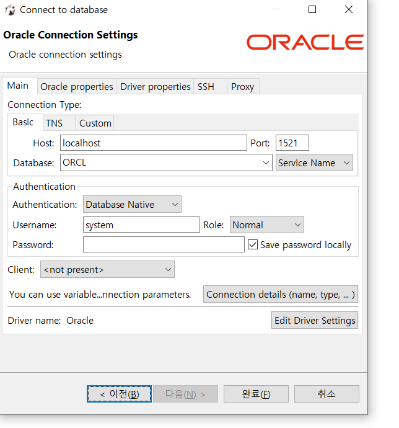Open the Database combo box dropdown arrow

[266, 163]
